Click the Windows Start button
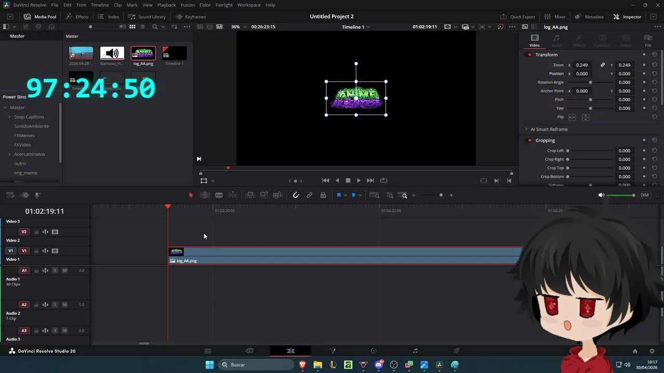The width and height of the screenshot is (664, 373). click(x=210, y=365)
